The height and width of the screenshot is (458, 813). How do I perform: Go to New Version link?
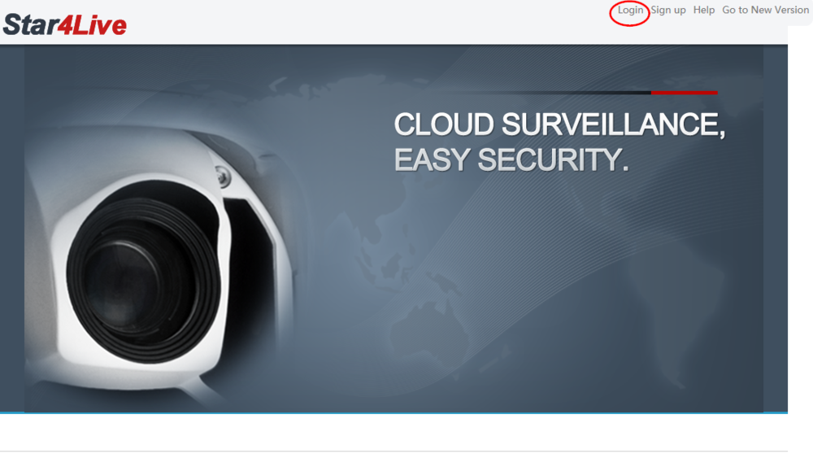click(x=765, y=10)
